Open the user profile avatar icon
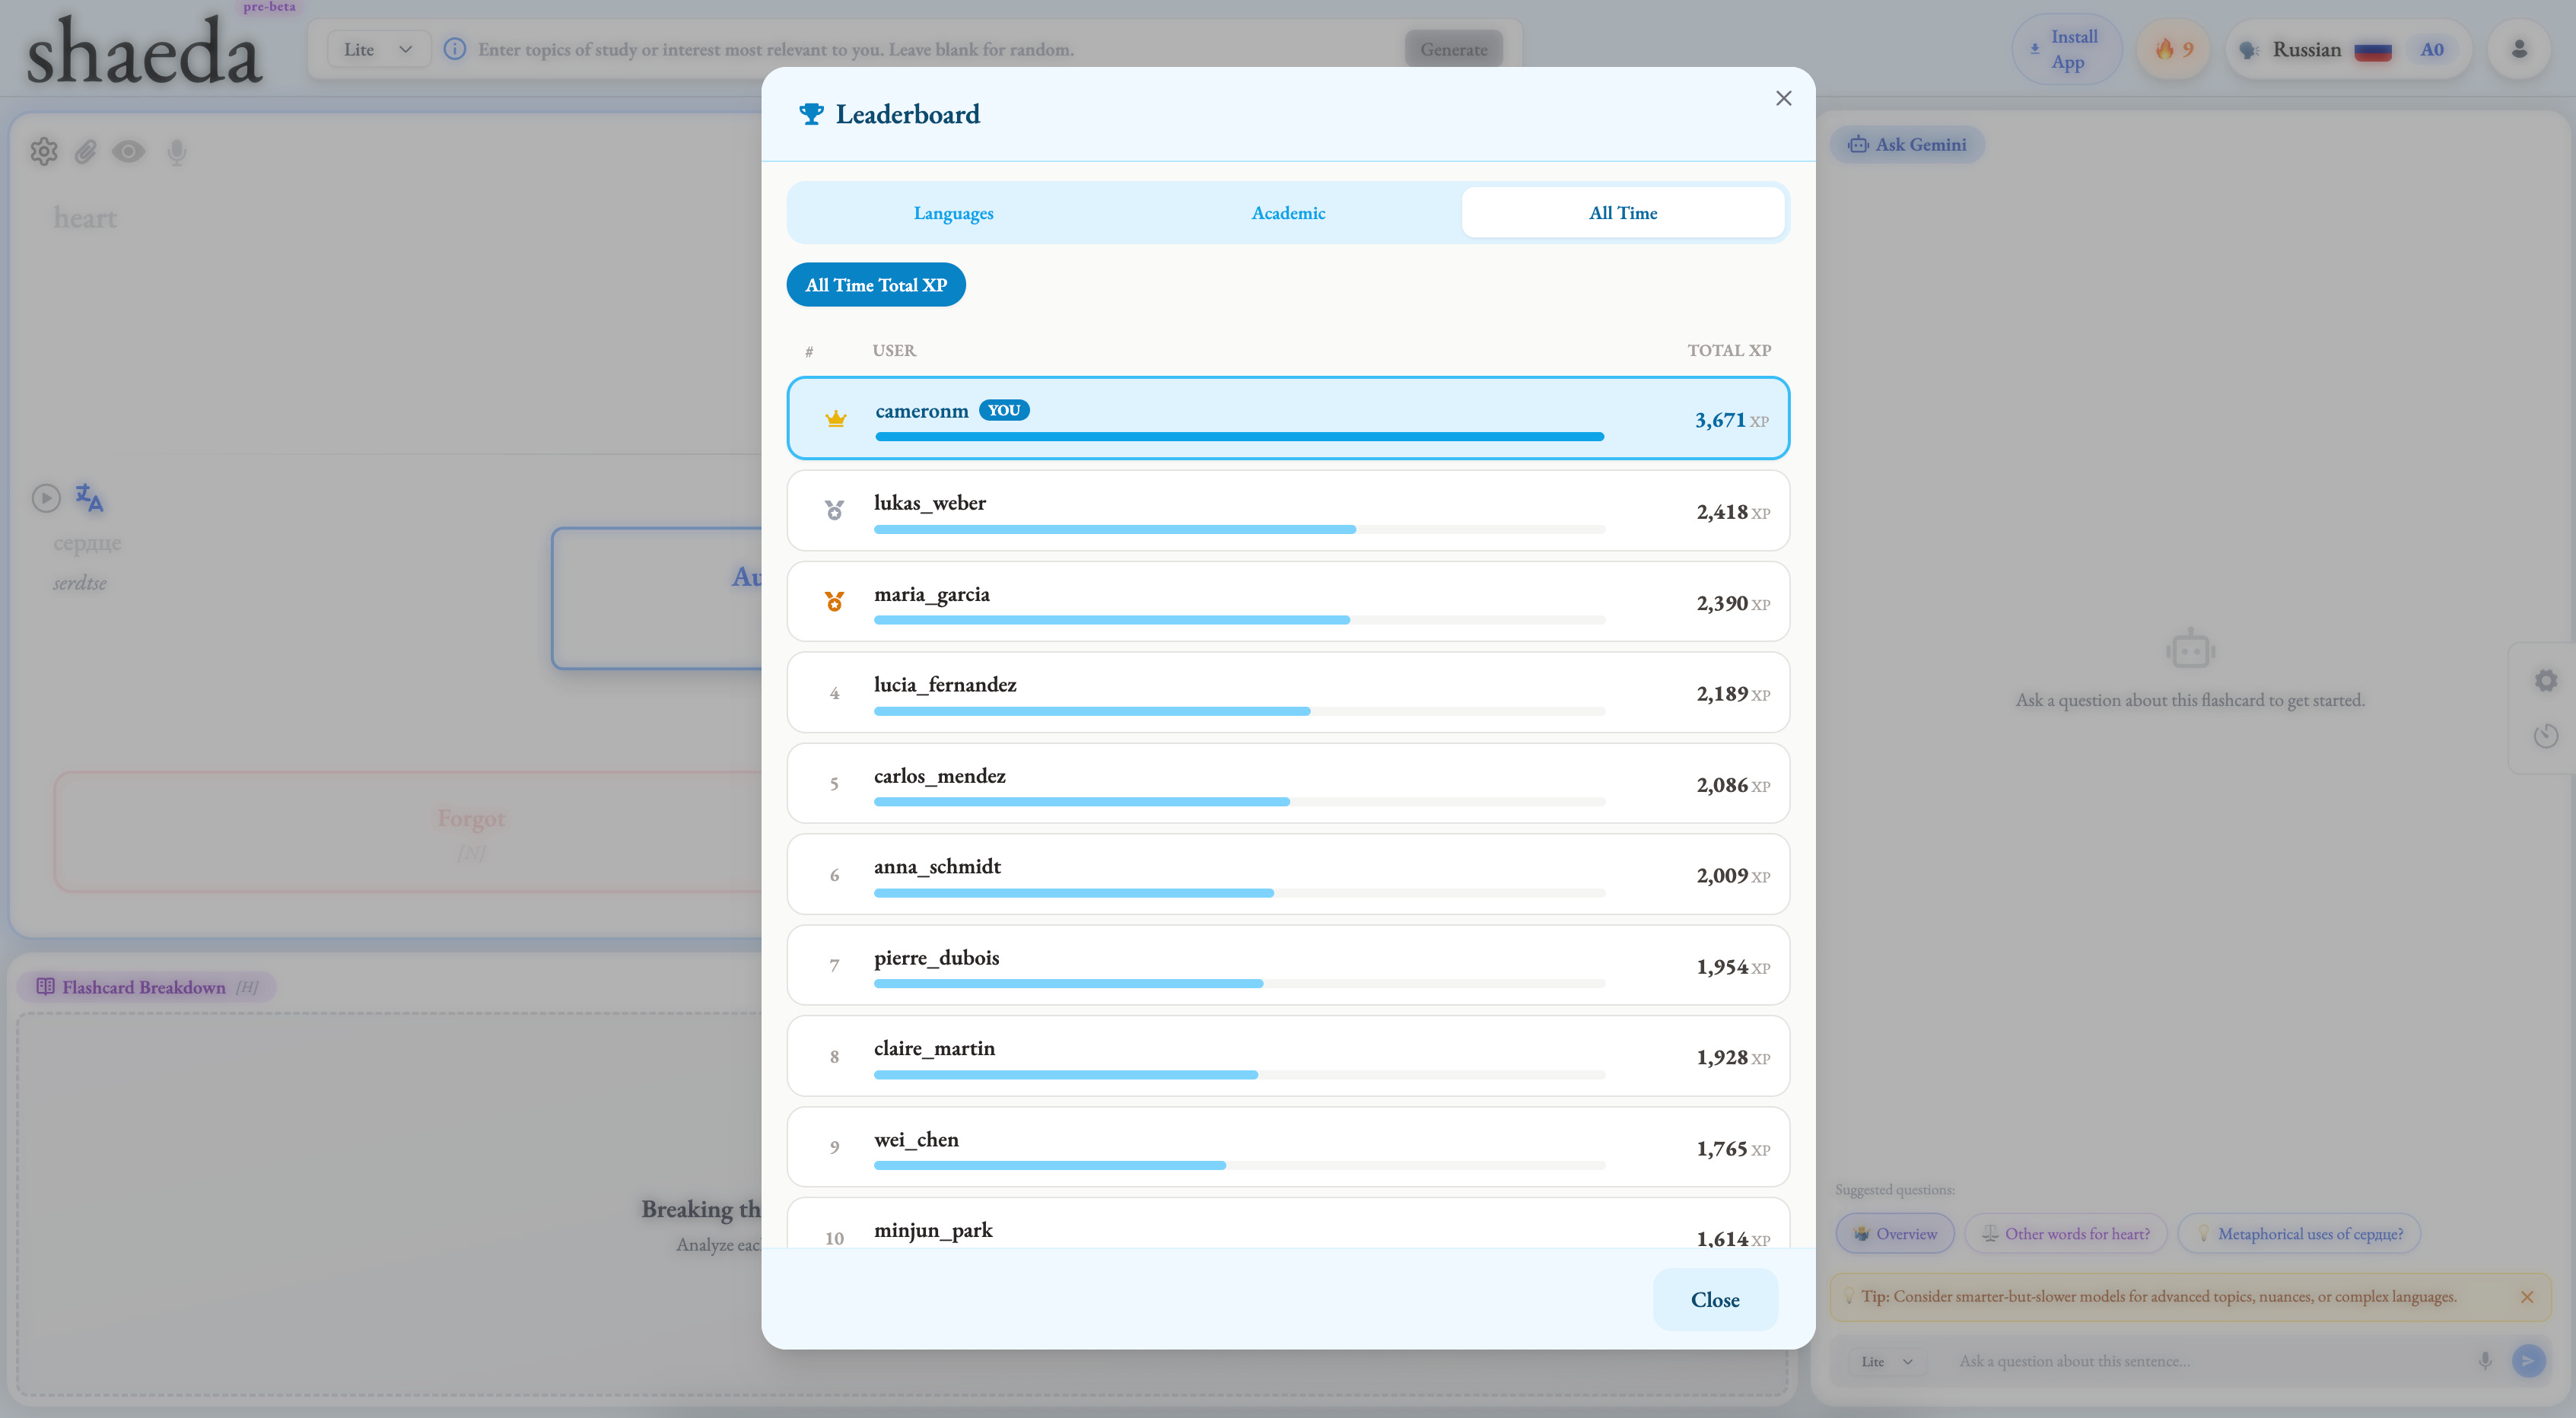 tap(2519, 49)
